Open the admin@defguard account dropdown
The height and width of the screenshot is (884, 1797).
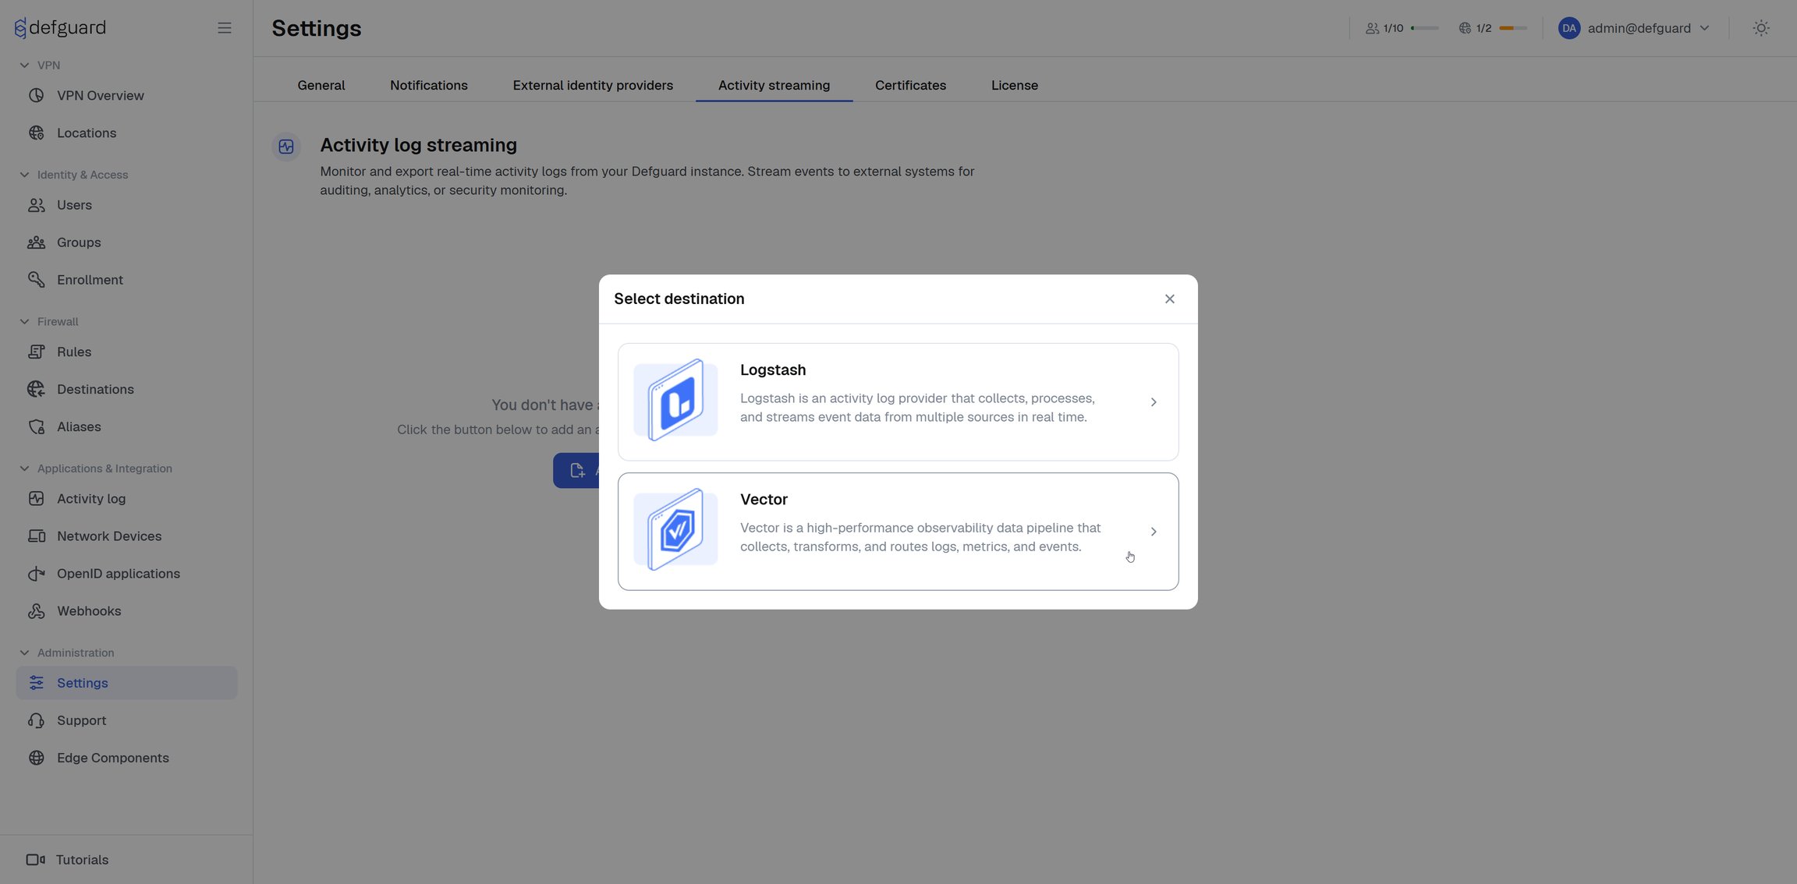pyautogui.click(x=1634, y=28)
